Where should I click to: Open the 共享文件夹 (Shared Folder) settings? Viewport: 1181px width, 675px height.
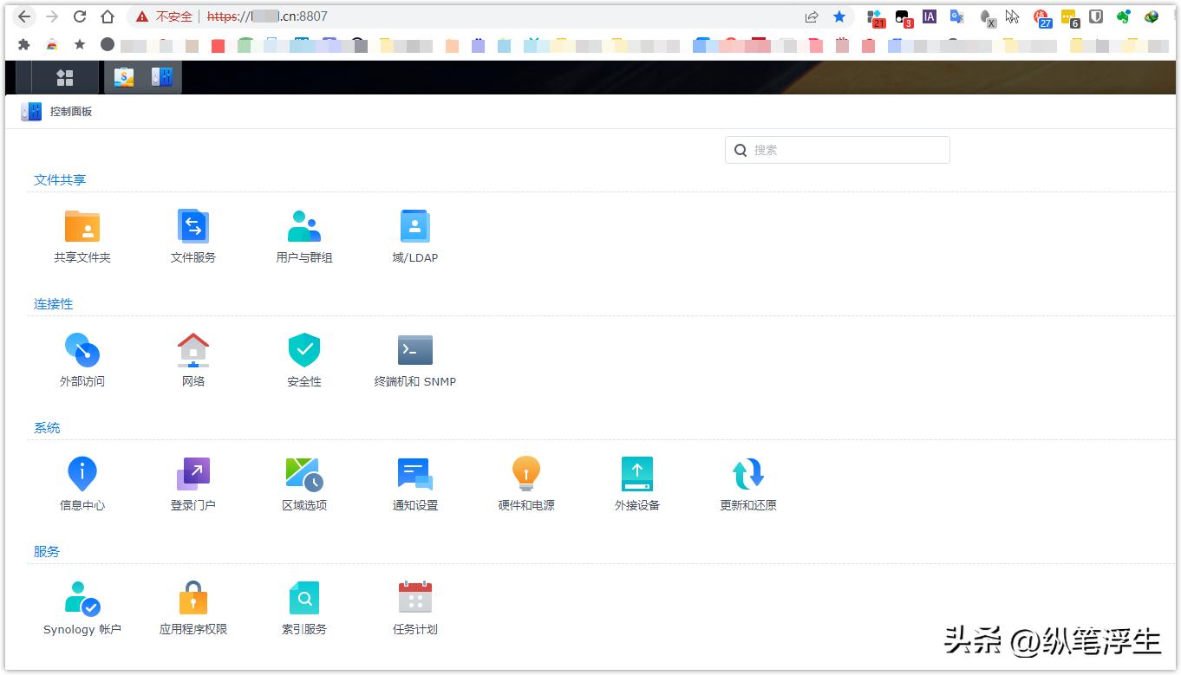click(82, 234)
